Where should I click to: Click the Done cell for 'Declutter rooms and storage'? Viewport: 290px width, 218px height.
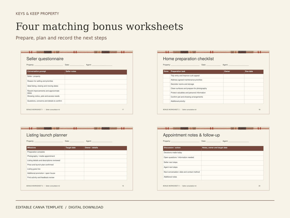pyautogui.click(x=167, y=84)
